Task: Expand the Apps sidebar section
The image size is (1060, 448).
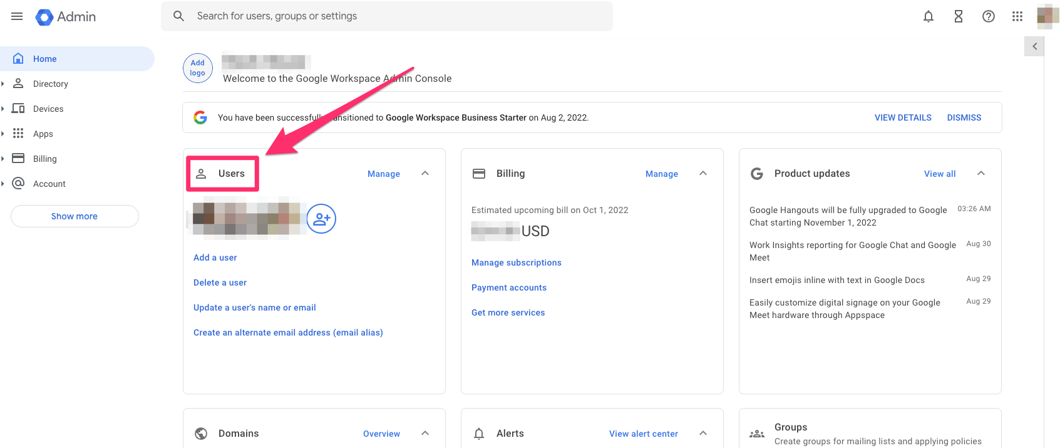Action: (3, 134)
